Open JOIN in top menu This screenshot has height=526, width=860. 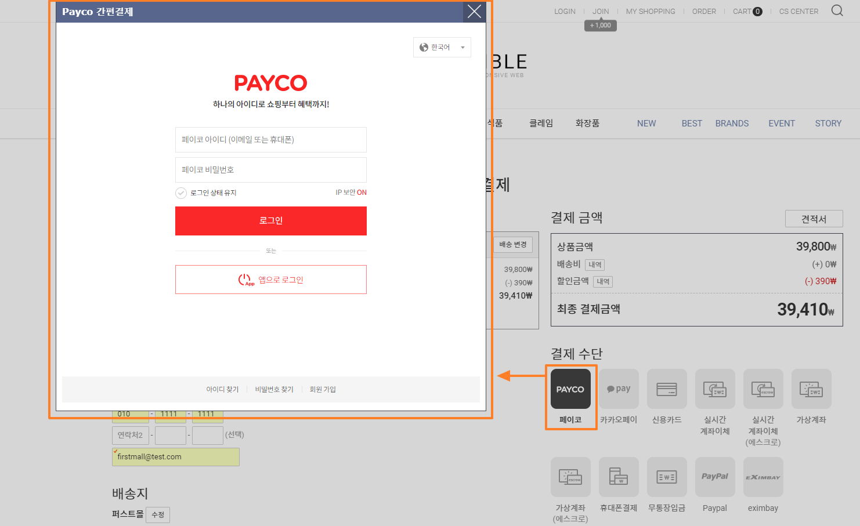pos(601,11)
